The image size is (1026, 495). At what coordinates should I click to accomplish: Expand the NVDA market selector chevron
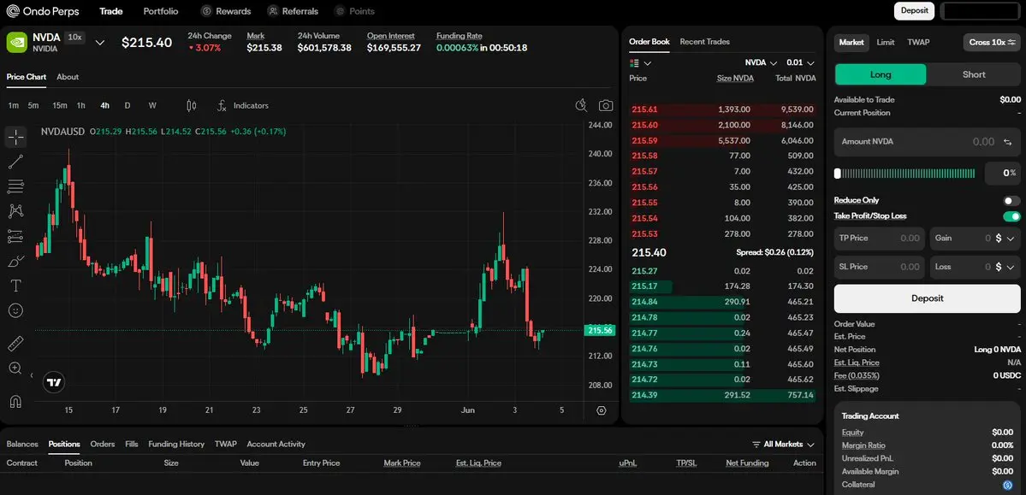100,43
